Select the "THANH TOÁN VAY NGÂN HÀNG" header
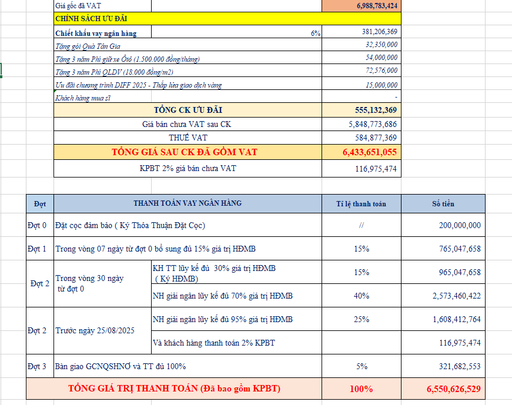512x405 pixels. pyautogui.click(x=188, y=204)
